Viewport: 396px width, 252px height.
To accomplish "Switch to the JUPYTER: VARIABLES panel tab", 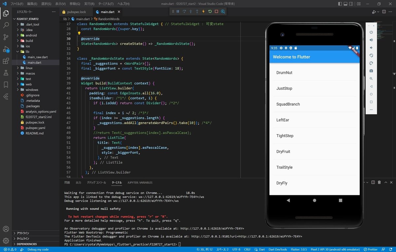I will 140,182.
